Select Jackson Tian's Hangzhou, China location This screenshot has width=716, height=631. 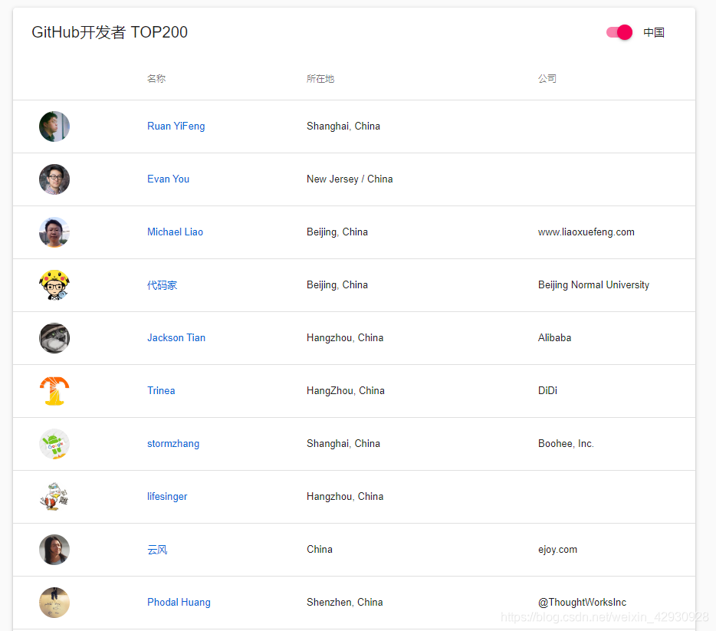click(x=345, y=338)
